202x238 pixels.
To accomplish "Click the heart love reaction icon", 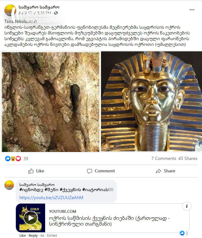I will [18, 158].
